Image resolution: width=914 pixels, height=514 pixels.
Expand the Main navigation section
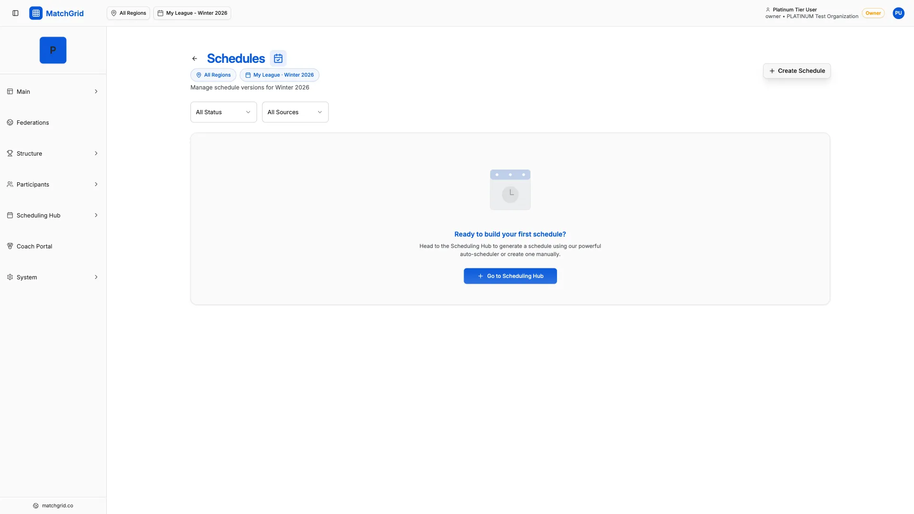(x=53, y=91)
